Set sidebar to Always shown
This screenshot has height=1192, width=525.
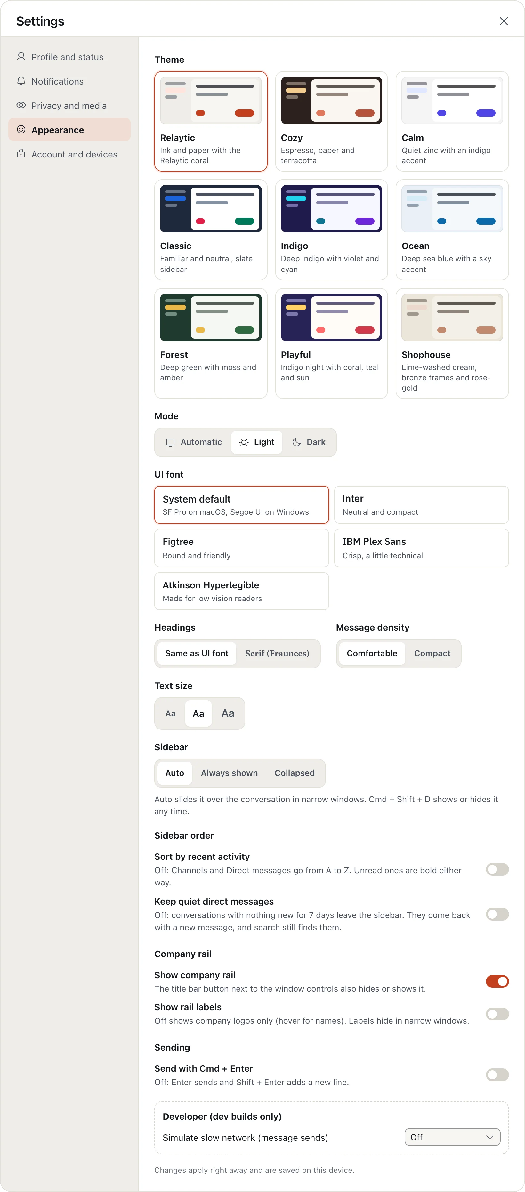[229, 773]
